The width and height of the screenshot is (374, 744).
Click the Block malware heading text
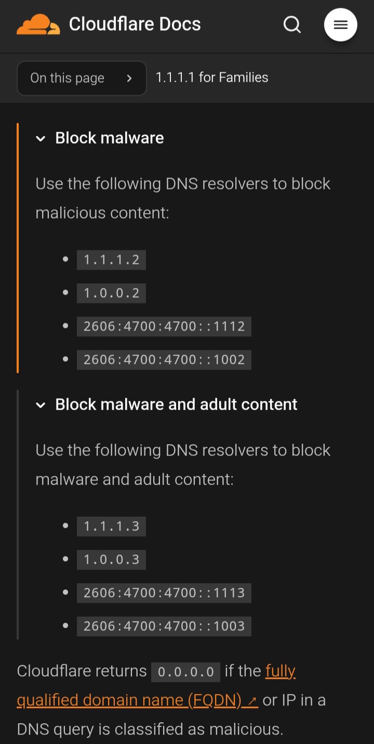(110, 138)
